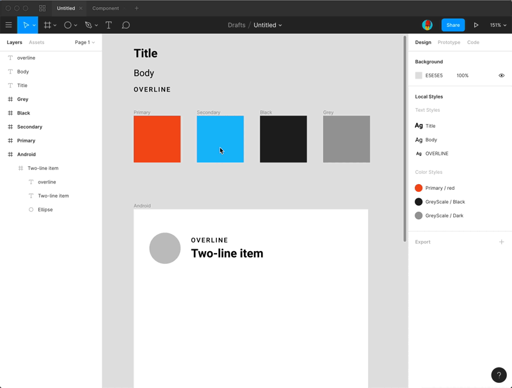Click the grey square on canvas

coord(346,139)
